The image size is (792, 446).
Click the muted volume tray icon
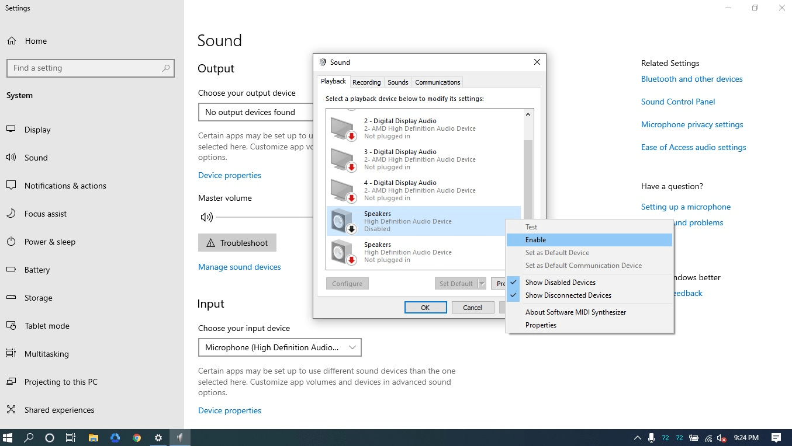tap(722, 438)
